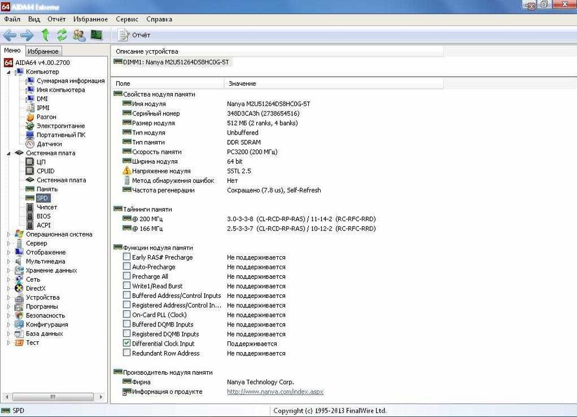Select the CPUID tree icon
Image resolution: width=577 pixels, height=417 pixels.
click(x=30, y=171)
